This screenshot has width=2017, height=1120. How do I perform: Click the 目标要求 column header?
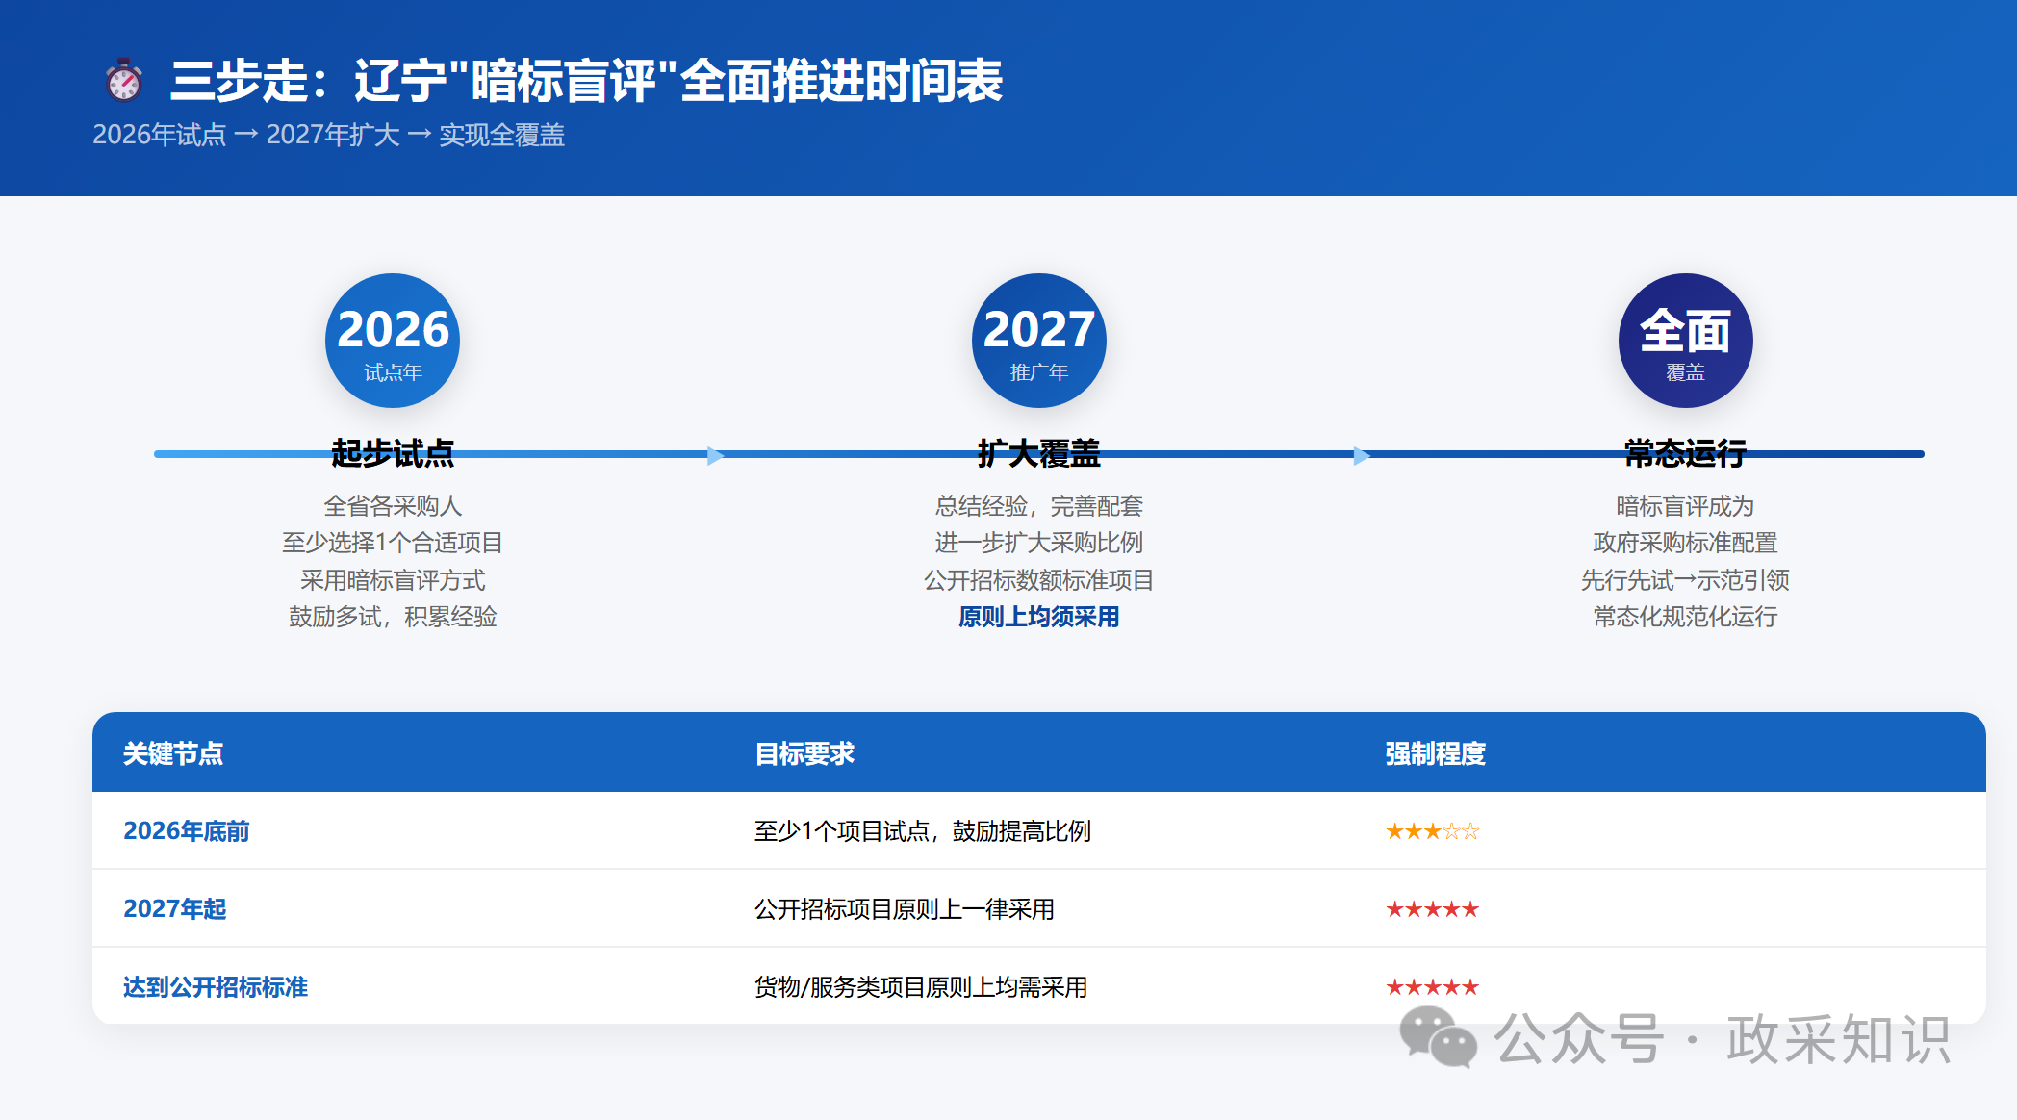point(804,753)
